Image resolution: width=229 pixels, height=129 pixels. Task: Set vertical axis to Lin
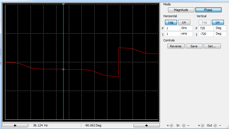click(218, 22)
